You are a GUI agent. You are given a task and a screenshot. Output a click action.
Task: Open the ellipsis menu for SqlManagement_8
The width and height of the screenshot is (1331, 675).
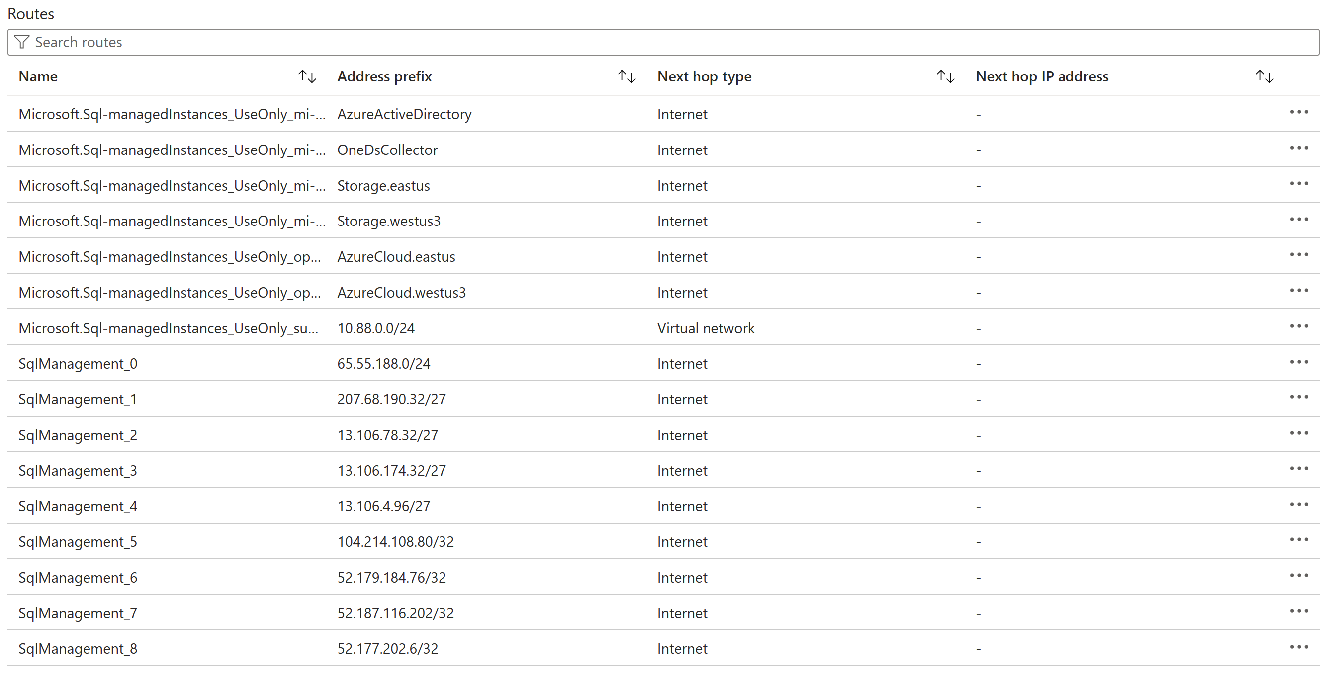click(x=1300, y=647)
